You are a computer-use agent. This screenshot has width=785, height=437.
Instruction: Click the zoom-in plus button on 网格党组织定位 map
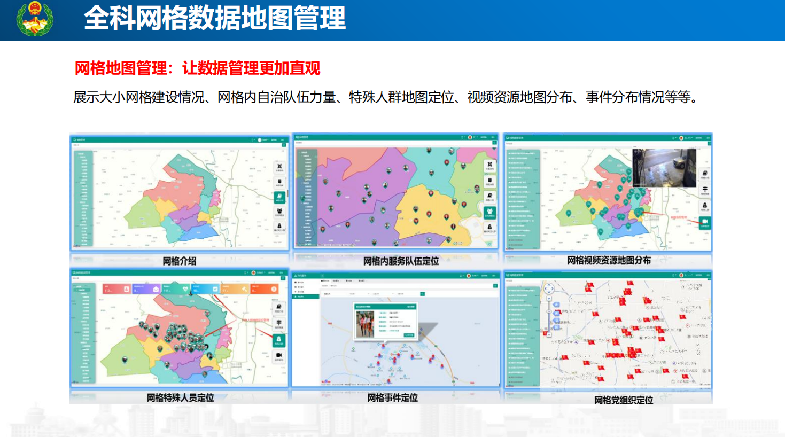click(x=549, y=299)
